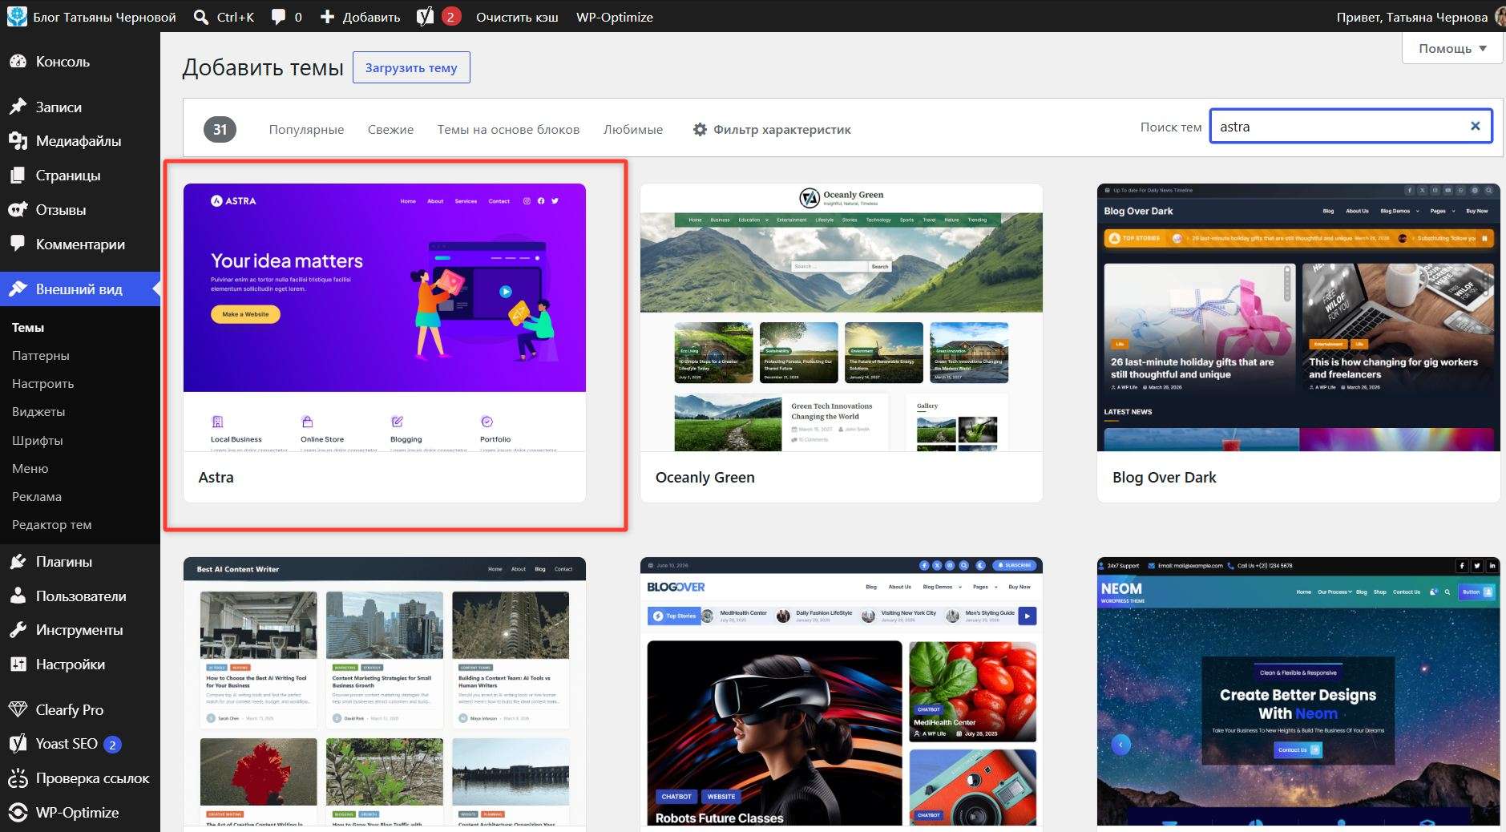This screenshot has width=1506, height=832.
Task: Switch to Популярные themes tab
Action: click(x=306, y=129)
